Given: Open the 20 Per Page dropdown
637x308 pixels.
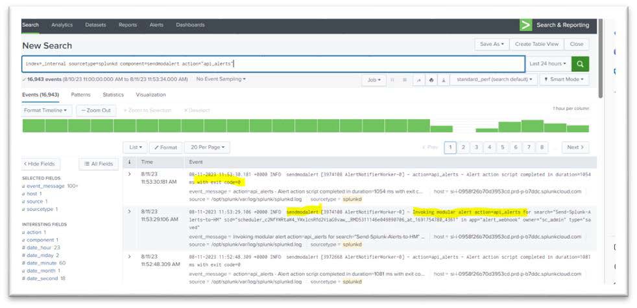Looking at the screenshot, I should 207,148.
